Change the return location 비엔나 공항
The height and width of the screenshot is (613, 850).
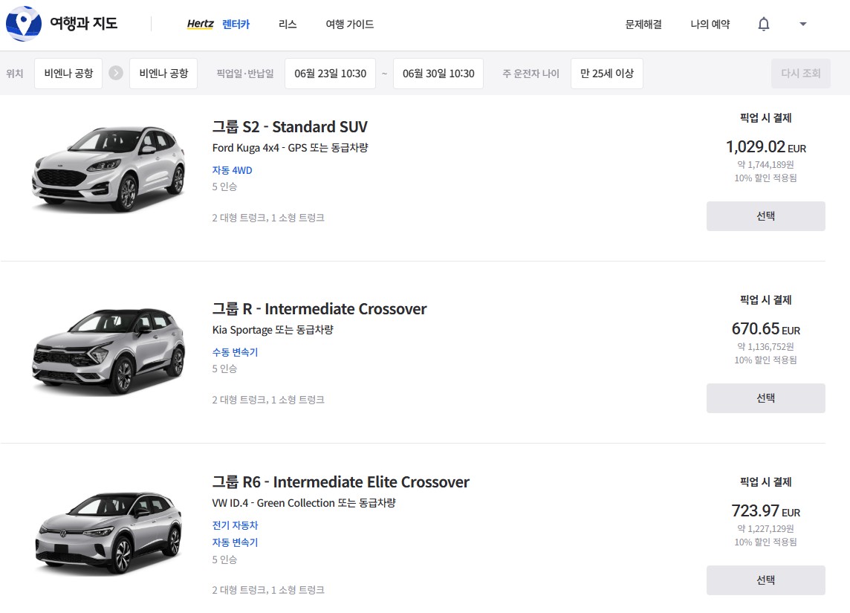[163, 74]
